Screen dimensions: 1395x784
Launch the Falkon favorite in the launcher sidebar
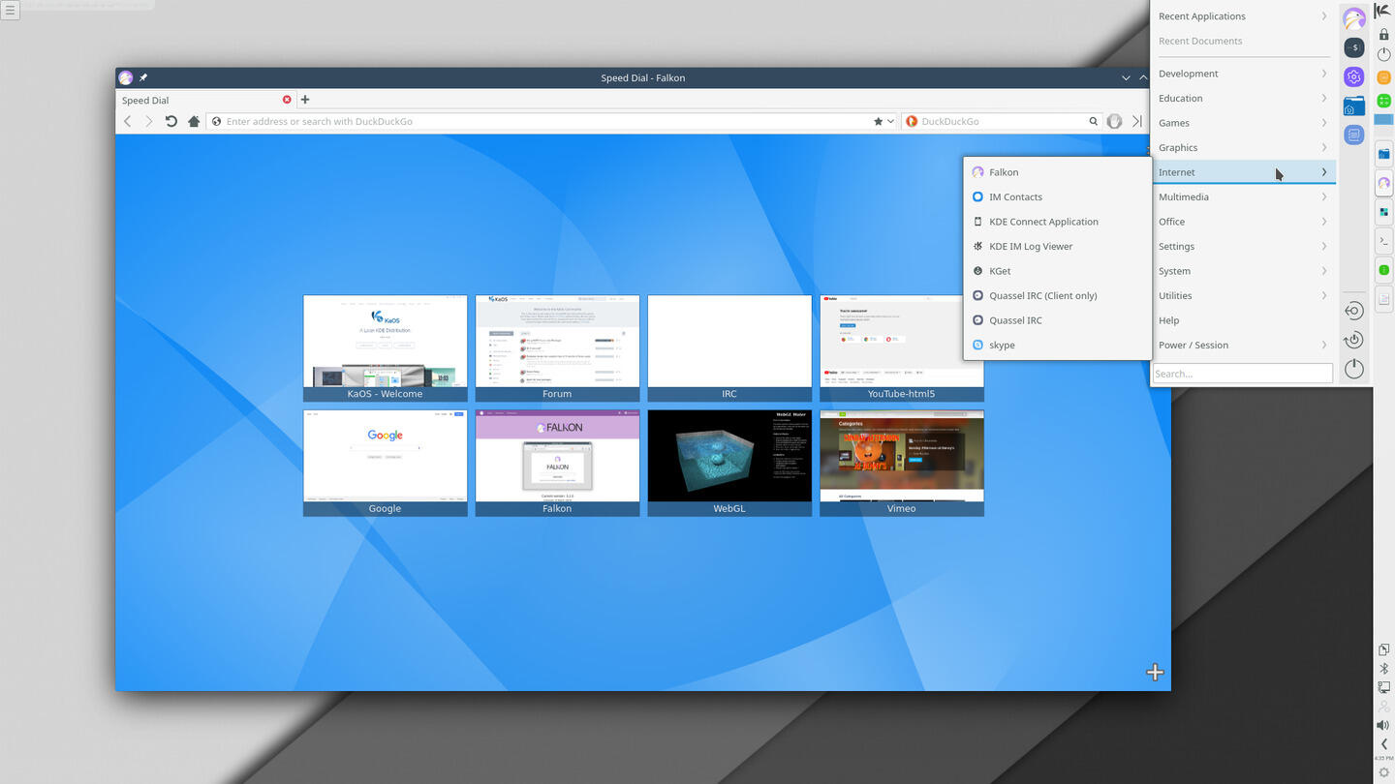pos(1354,18)
